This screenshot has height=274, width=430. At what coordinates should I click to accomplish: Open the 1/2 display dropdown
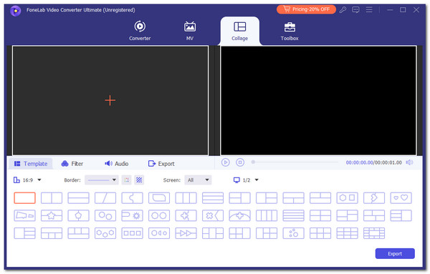coord(246,180)
